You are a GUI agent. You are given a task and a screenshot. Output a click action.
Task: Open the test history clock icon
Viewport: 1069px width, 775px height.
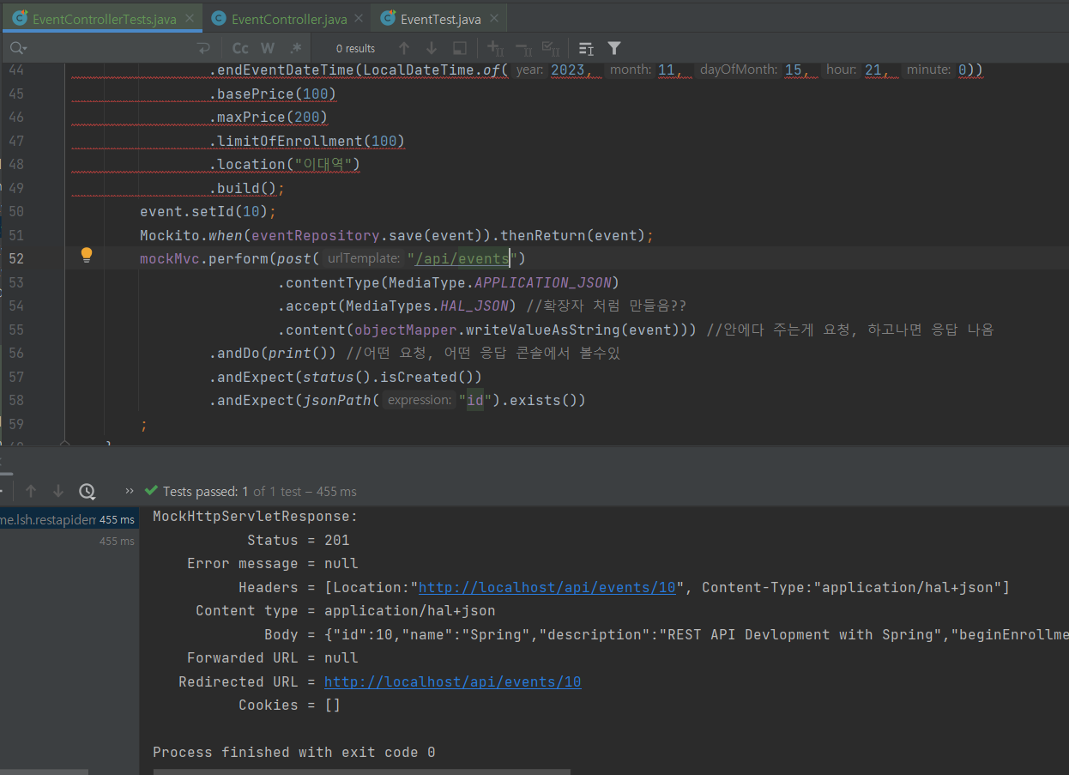click(x=87, y=491)
